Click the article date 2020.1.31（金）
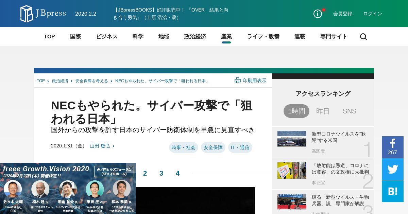 tap(69, 146)
